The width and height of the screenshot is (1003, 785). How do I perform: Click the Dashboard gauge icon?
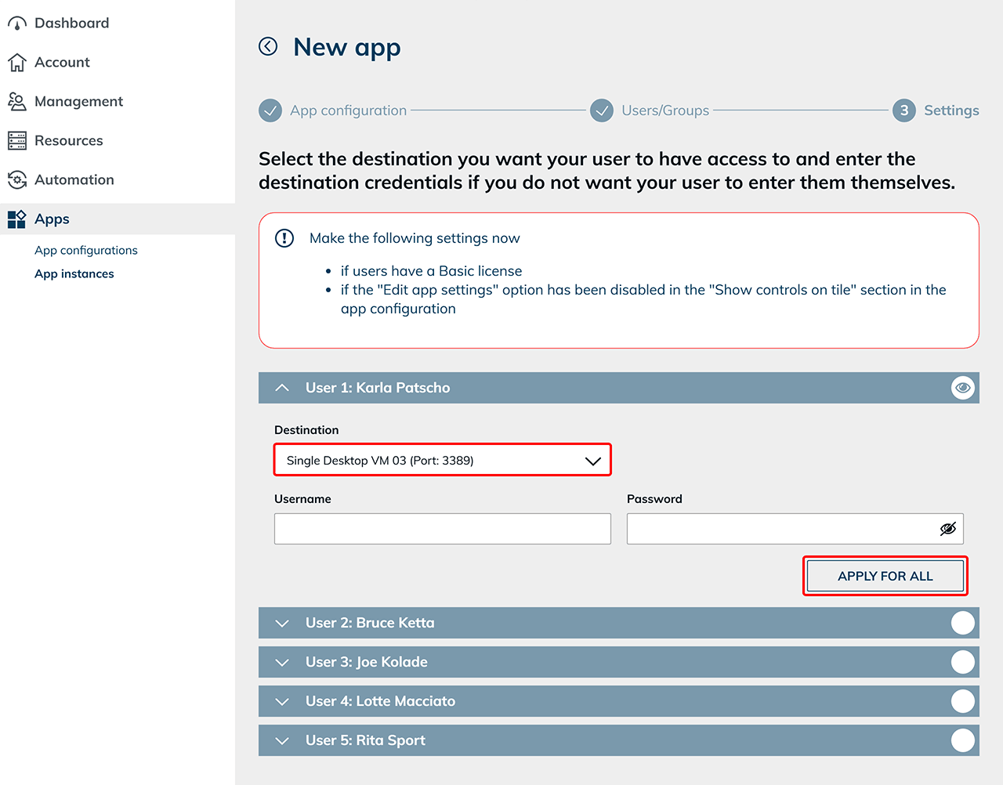tap(16, 24)
